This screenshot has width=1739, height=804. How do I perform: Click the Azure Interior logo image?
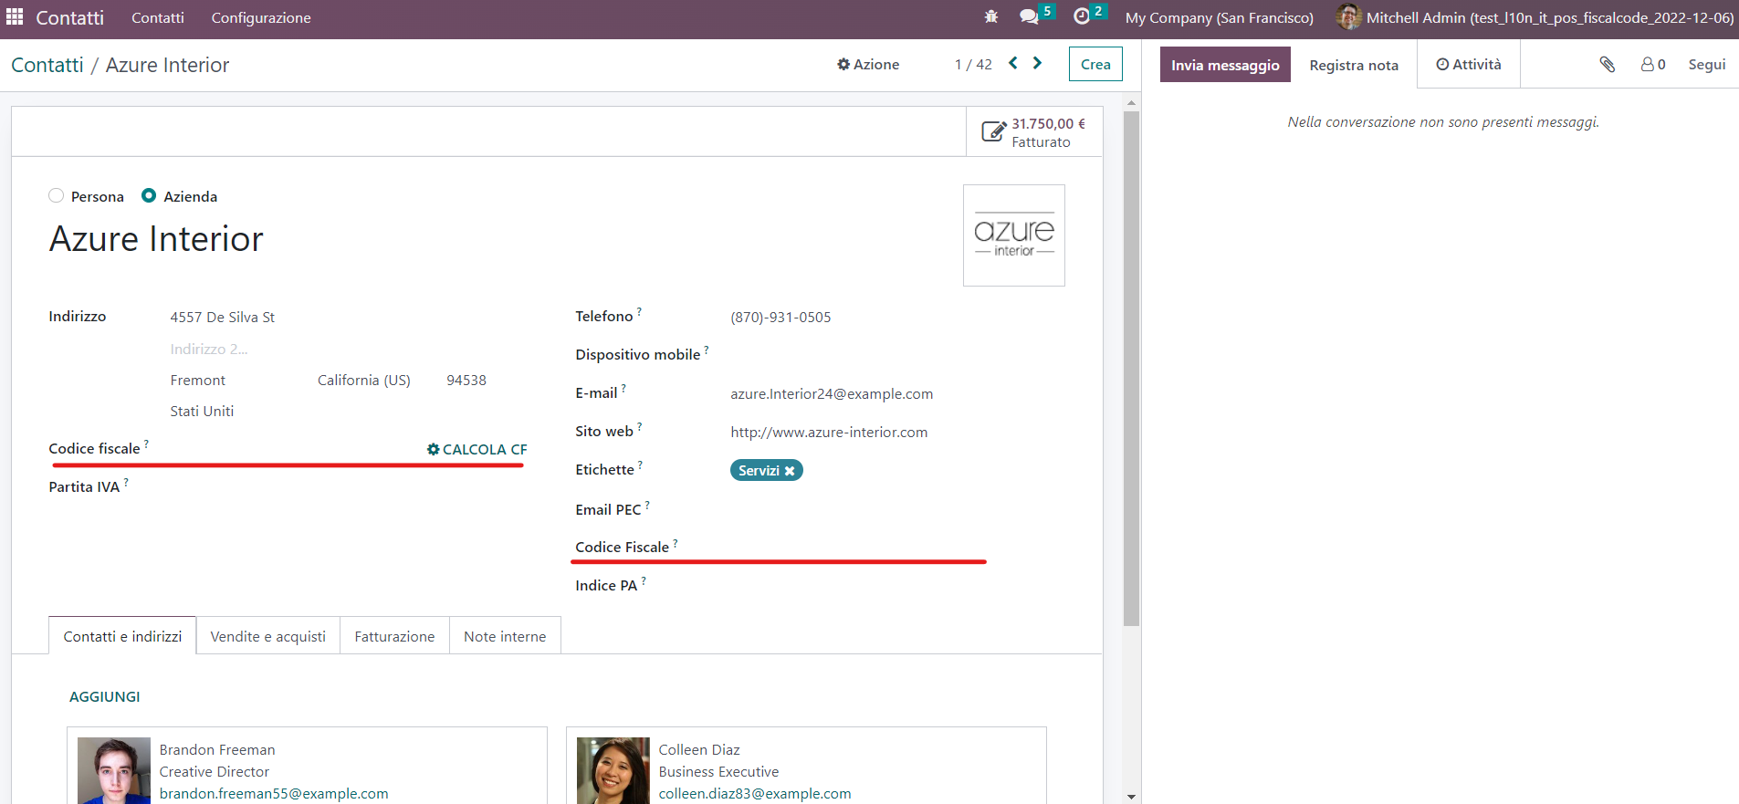click(1014, 235)
